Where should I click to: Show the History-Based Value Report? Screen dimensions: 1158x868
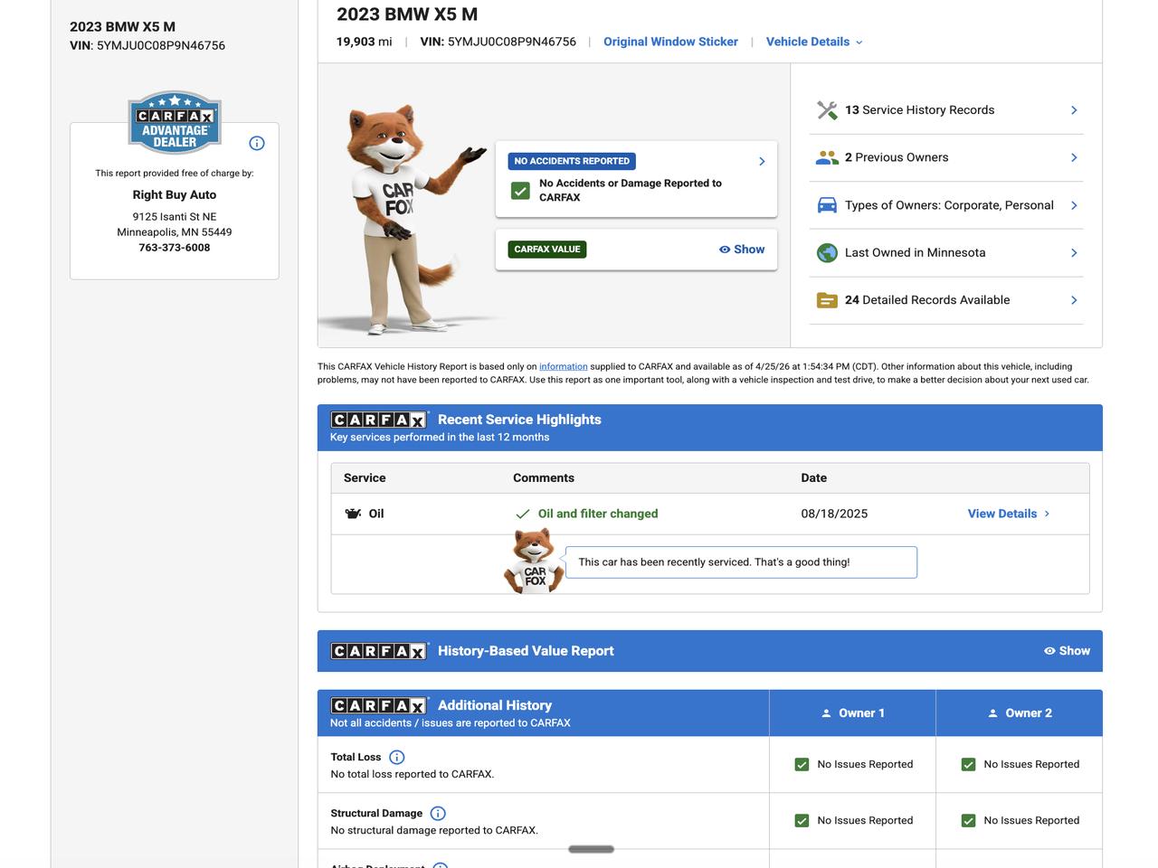click(1067, 651)
